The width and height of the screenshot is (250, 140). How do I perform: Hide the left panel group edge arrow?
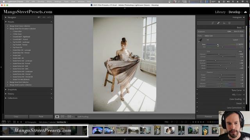(x=1, y=67)
